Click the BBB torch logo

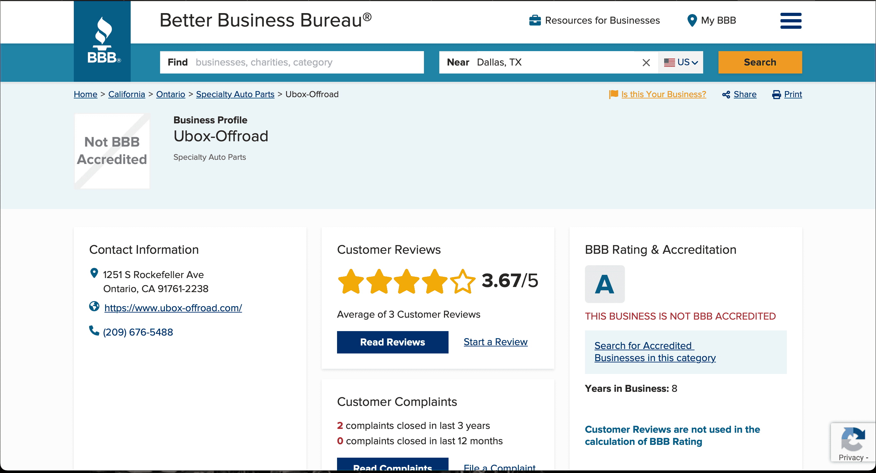click(x=102, y=41)
